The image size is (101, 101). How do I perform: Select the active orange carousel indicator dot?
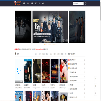[44, 44]
